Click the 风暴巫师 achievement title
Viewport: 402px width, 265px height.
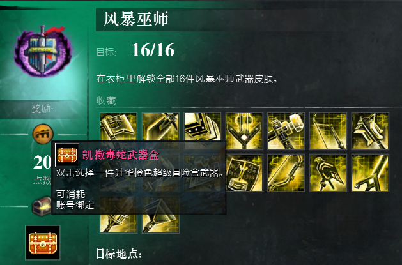click(136, 19)
